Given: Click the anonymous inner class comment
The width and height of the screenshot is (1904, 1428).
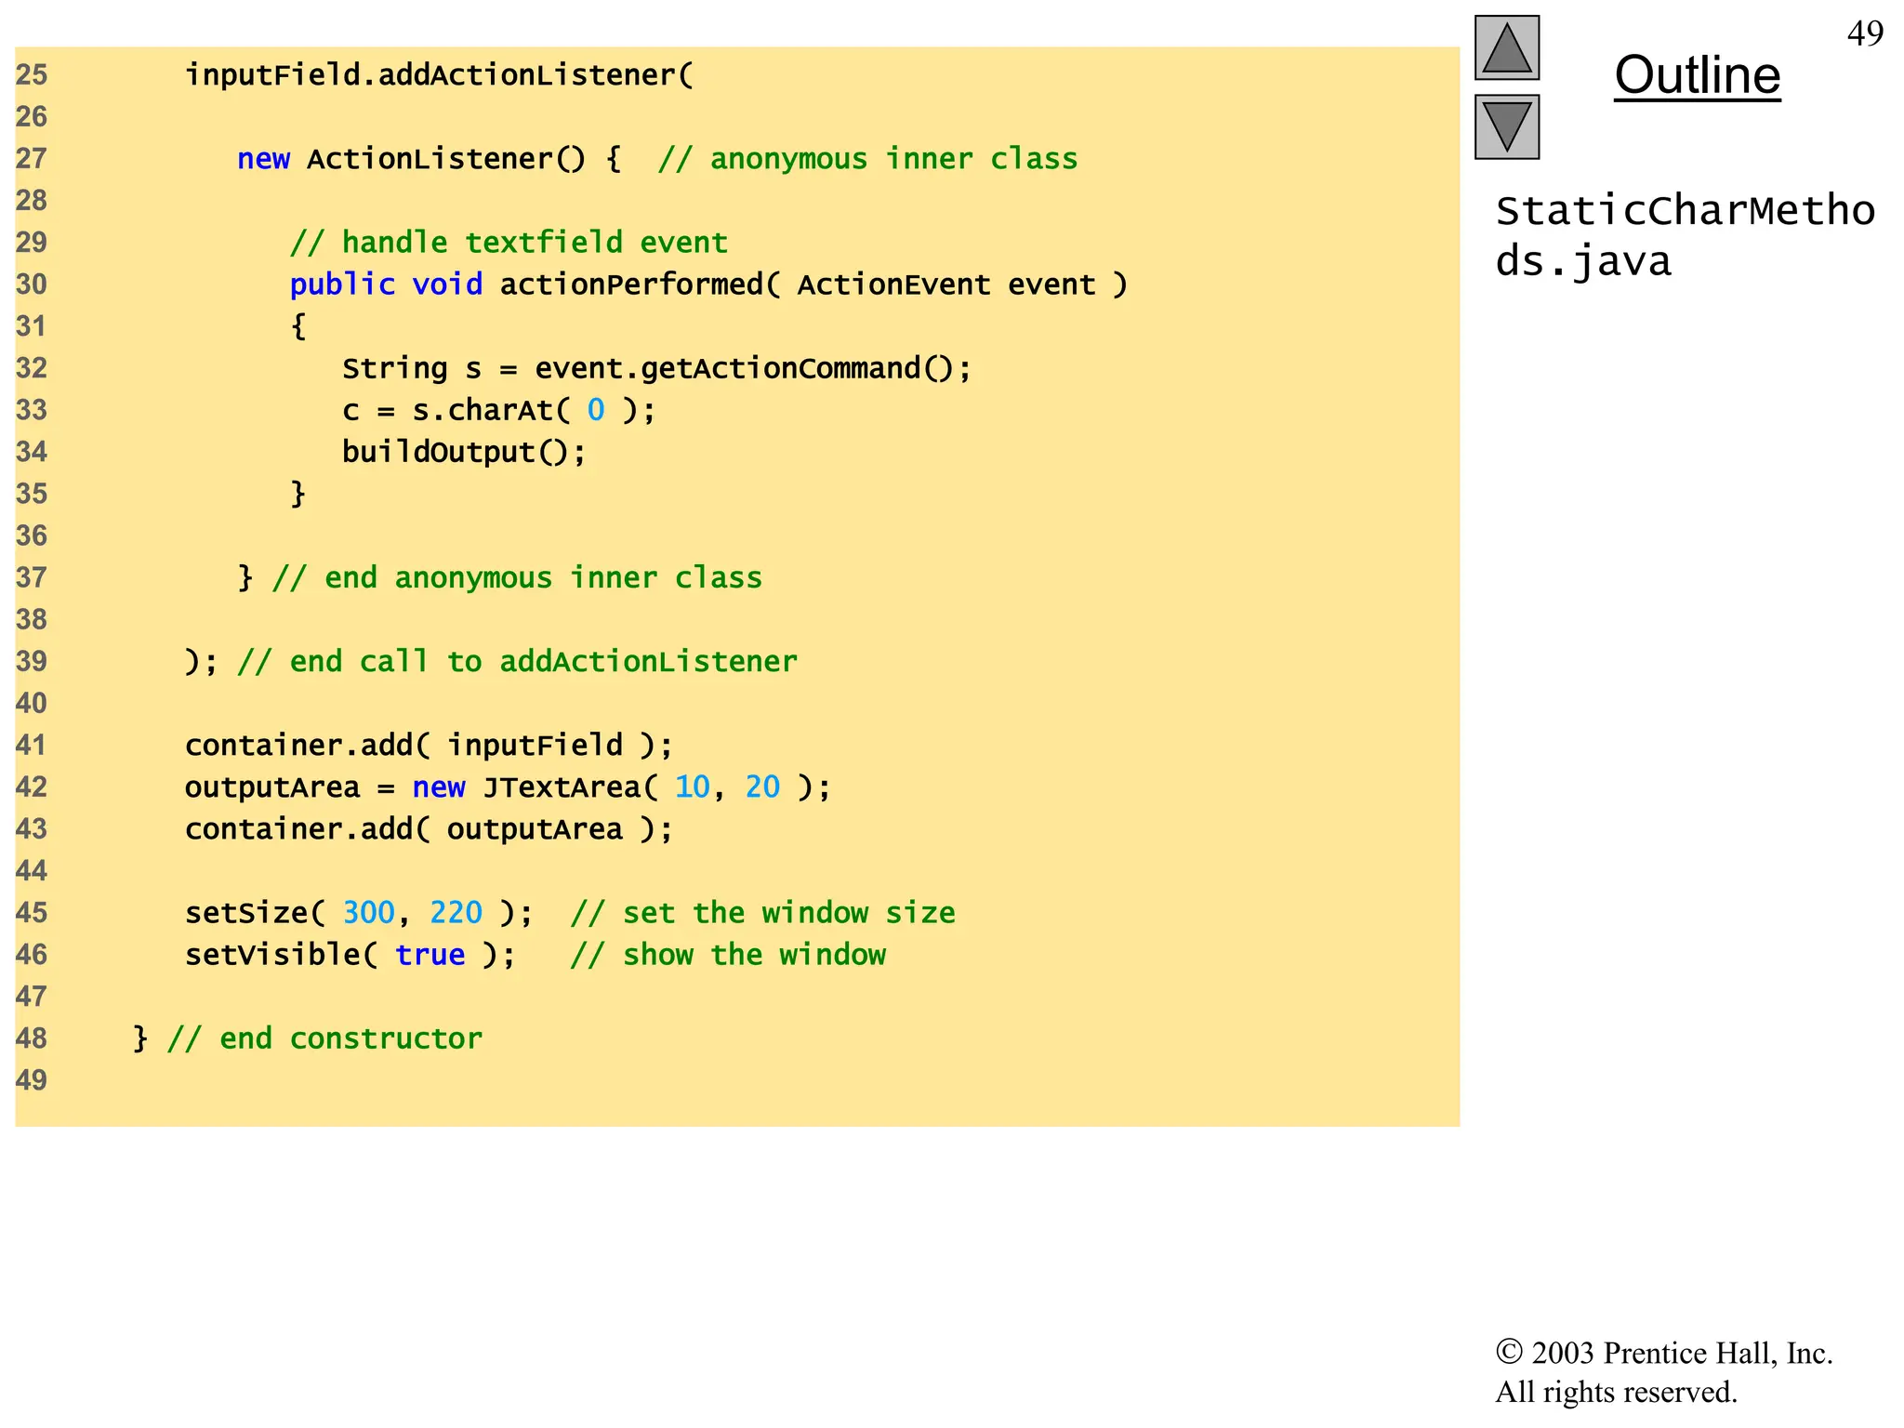Looking at the screenshot, I should click(867, 159).
